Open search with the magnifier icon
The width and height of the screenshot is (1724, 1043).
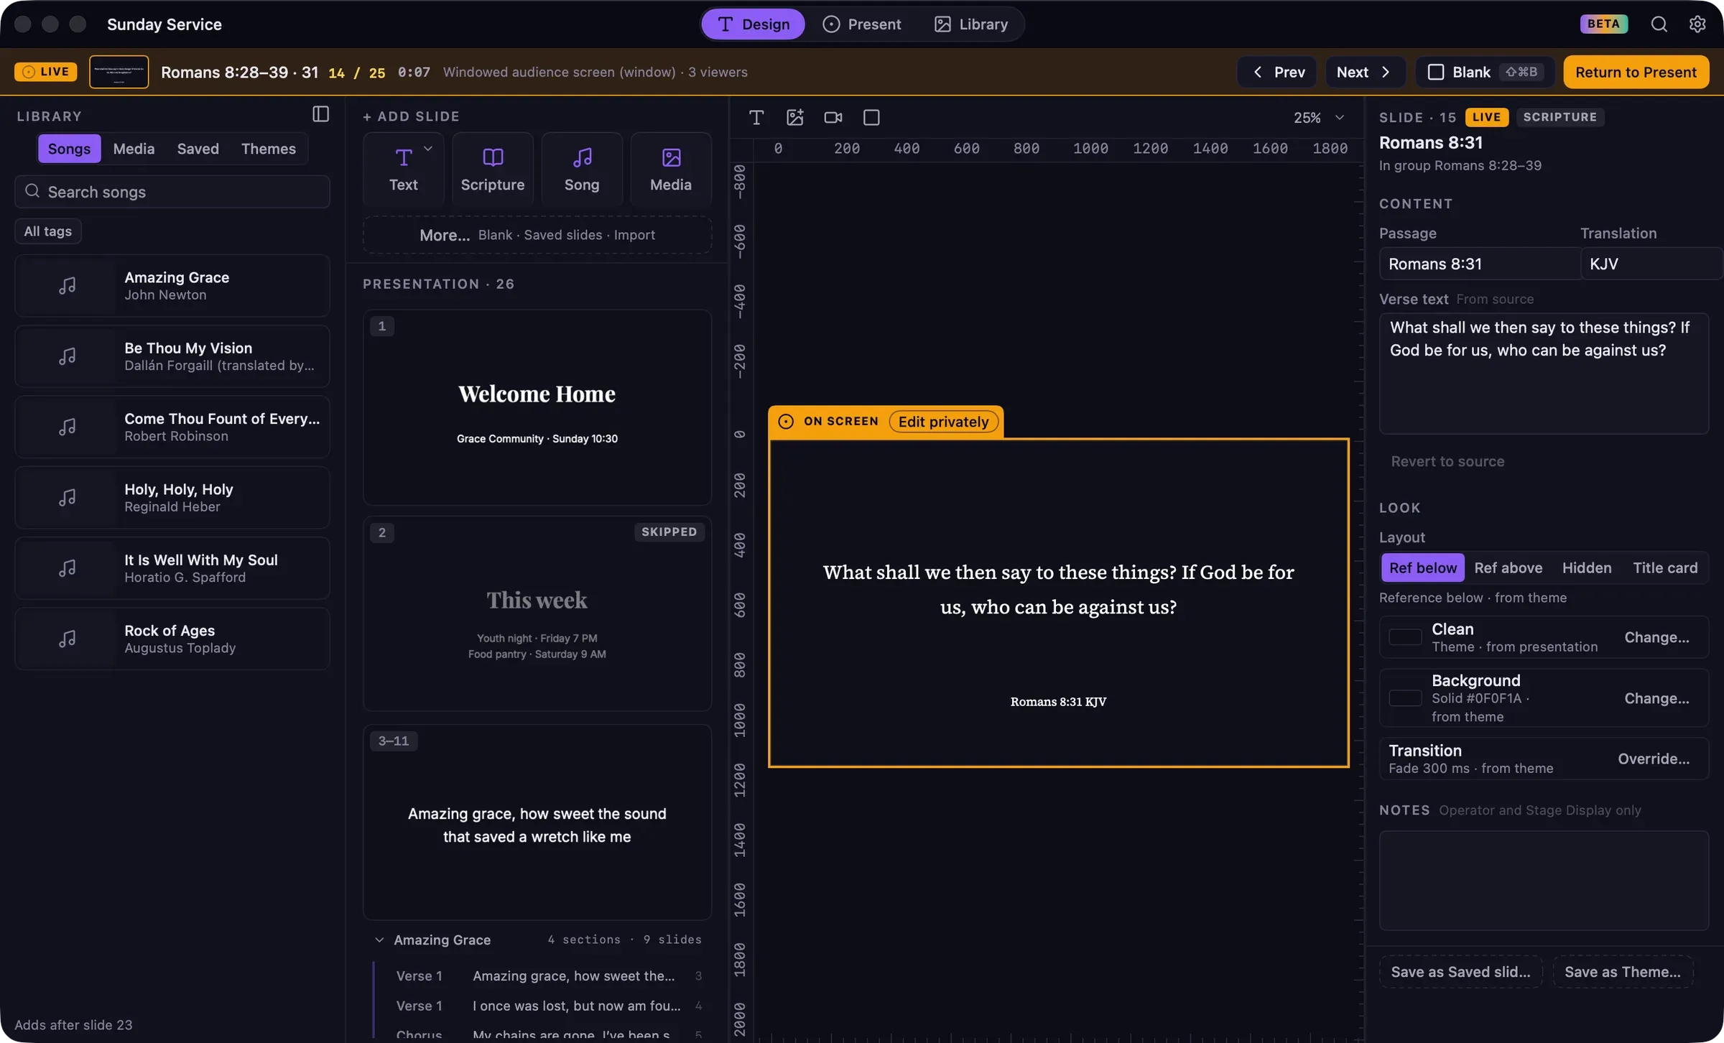pyautogui.click(x=1659, y=24)
